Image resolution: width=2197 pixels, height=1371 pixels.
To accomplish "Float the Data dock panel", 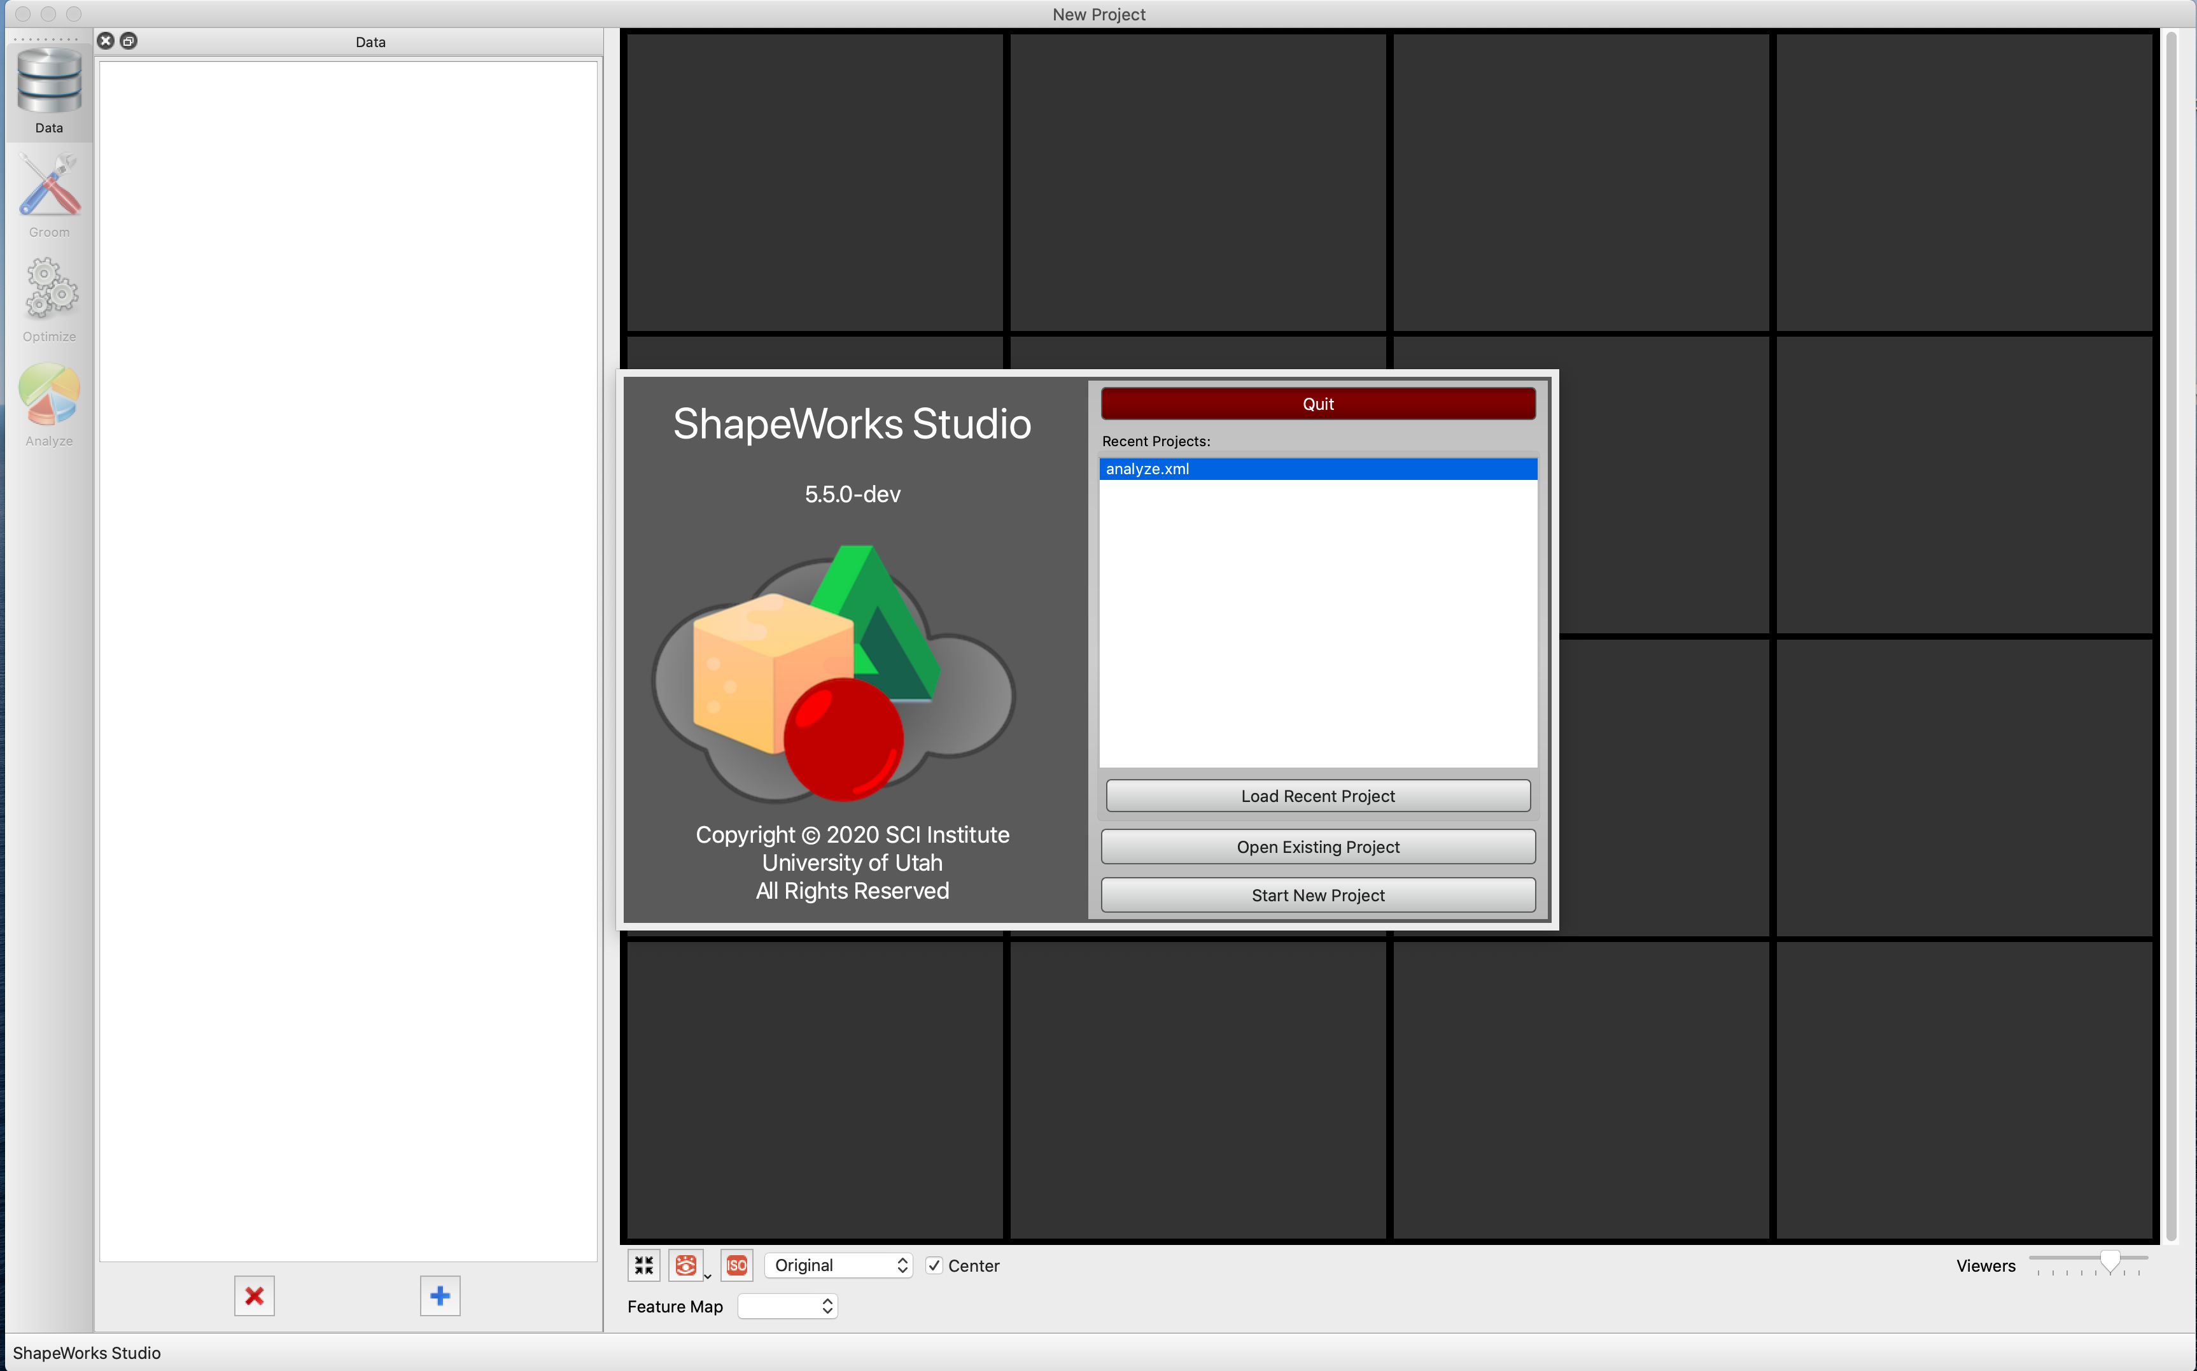I will 129,41.
